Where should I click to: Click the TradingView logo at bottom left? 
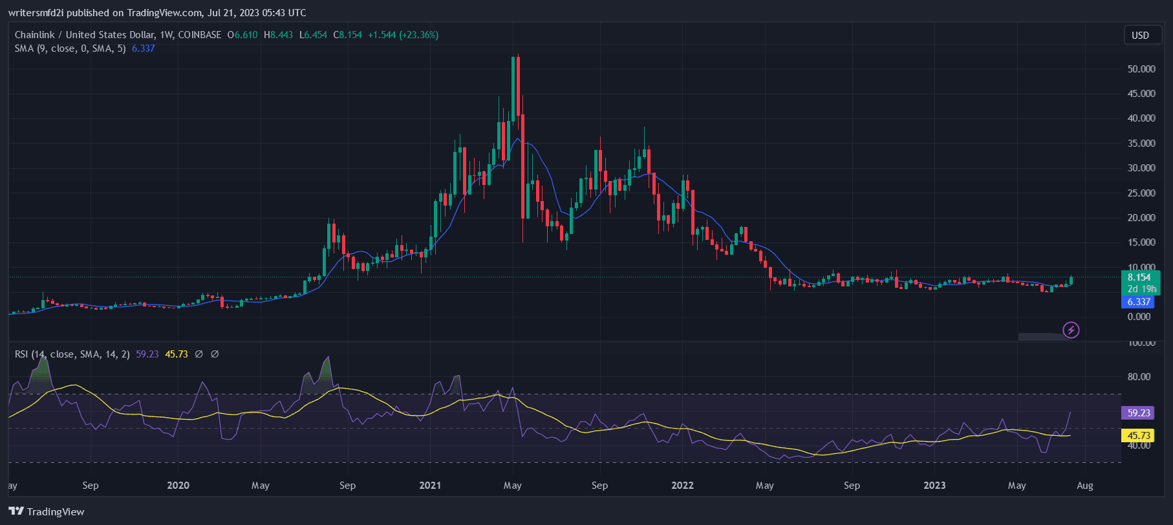click(47, 511)
